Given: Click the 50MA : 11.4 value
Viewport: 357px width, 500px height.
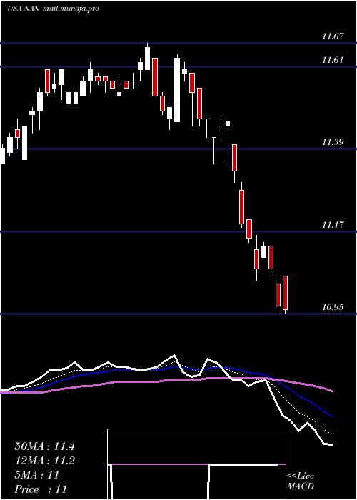Looking at the screenshot, I should tap(44, 446).
